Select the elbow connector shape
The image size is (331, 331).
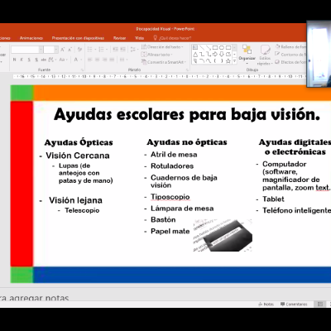(202, 55)
